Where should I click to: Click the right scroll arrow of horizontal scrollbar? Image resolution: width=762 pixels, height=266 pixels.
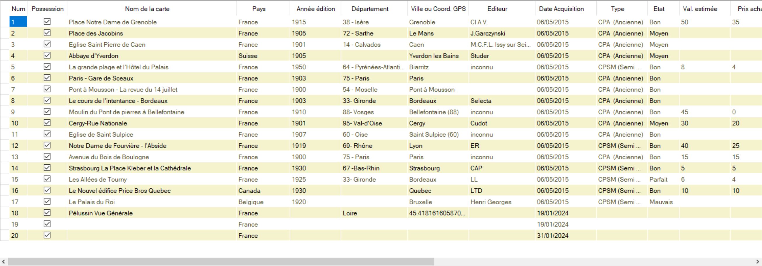click(758, 262)
